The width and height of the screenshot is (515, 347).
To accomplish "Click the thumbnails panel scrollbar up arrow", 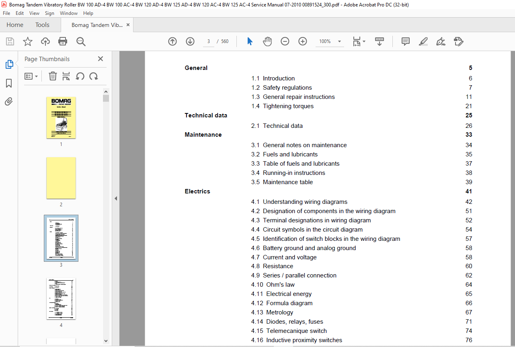I will tap(106, 92).
